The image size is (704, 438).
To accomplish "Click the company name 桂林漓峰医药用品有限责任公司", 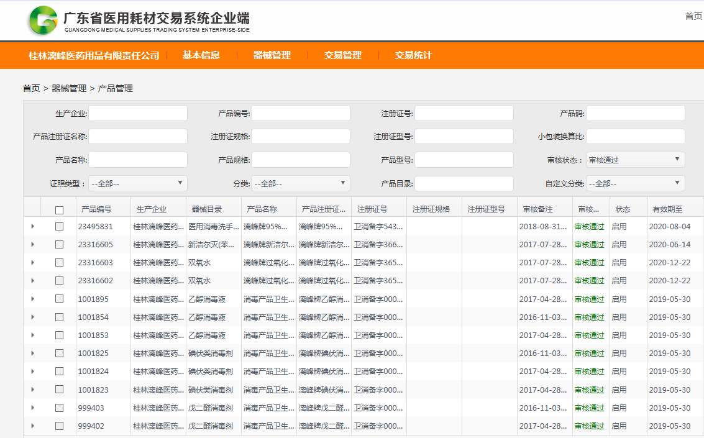I will (x=94, y=56).
